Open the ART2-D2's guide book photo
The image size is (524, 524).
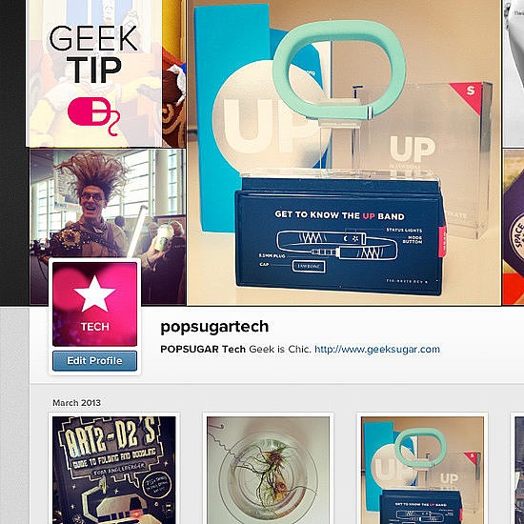[x=114, y=470]
